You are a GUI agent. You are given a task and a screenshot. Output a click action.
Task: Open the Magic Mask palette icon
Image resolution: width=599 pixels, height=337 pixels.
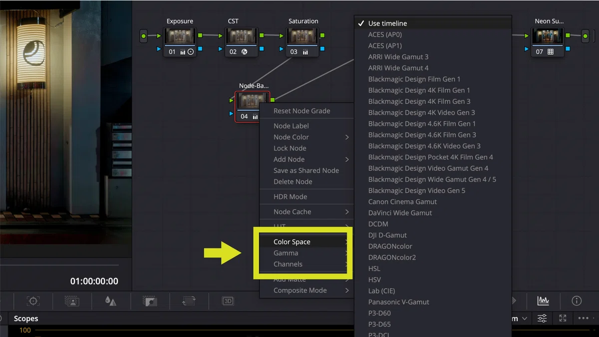tap(72, 301)
